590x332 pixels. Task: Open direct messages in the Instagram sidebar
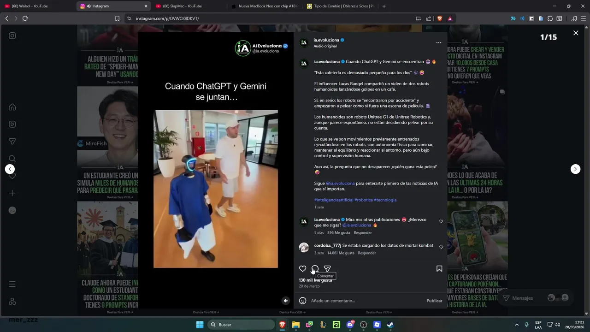12,142
